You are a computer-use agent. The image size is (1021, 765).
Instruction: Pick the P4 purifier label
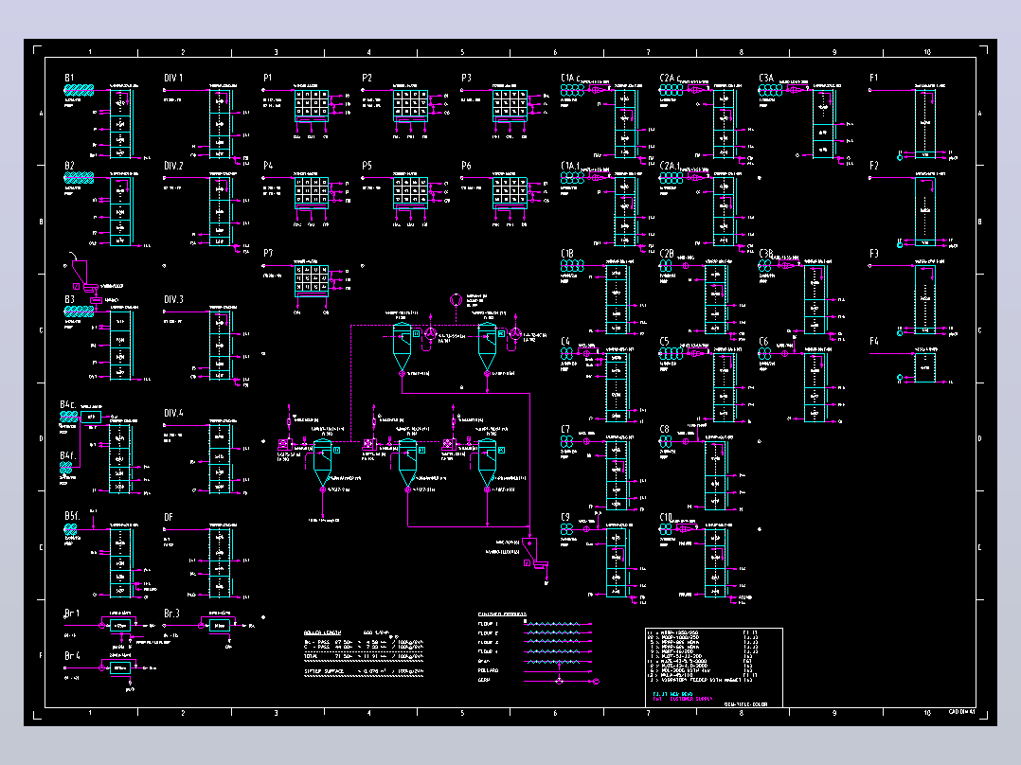click(268, 166)
